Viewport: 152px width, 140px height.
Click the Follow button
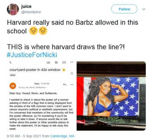pyautogui.click(x=124, y=9)
